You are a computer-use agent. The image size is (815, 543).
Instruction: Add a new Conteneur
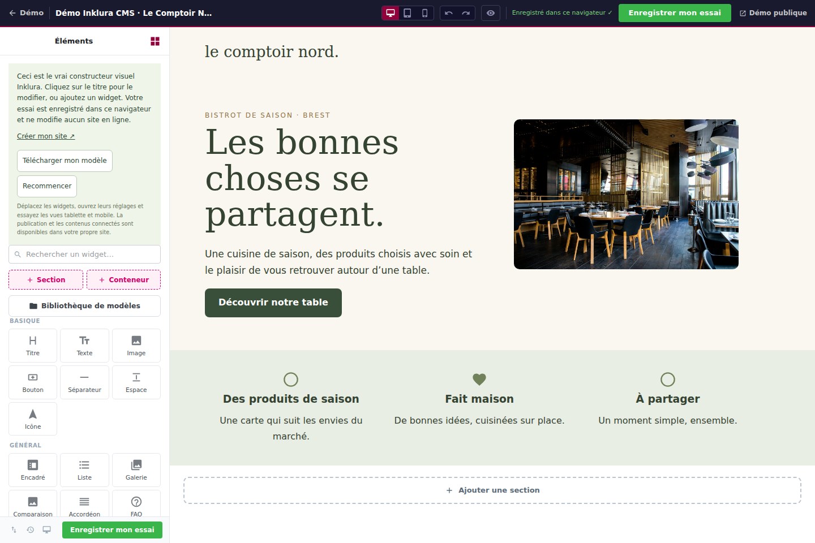123,279
